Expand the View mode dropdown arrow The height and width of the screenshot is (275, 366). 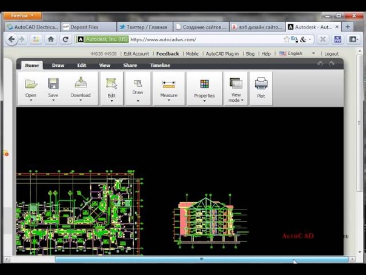click(x=242, y=100)
